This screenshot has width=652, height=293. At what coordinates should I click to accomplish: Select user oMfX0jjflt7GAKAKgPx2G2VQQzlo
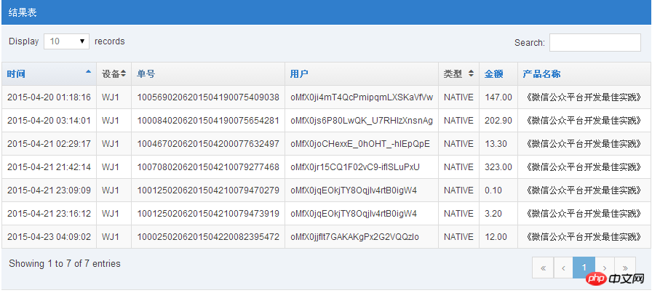pos(354,237)
